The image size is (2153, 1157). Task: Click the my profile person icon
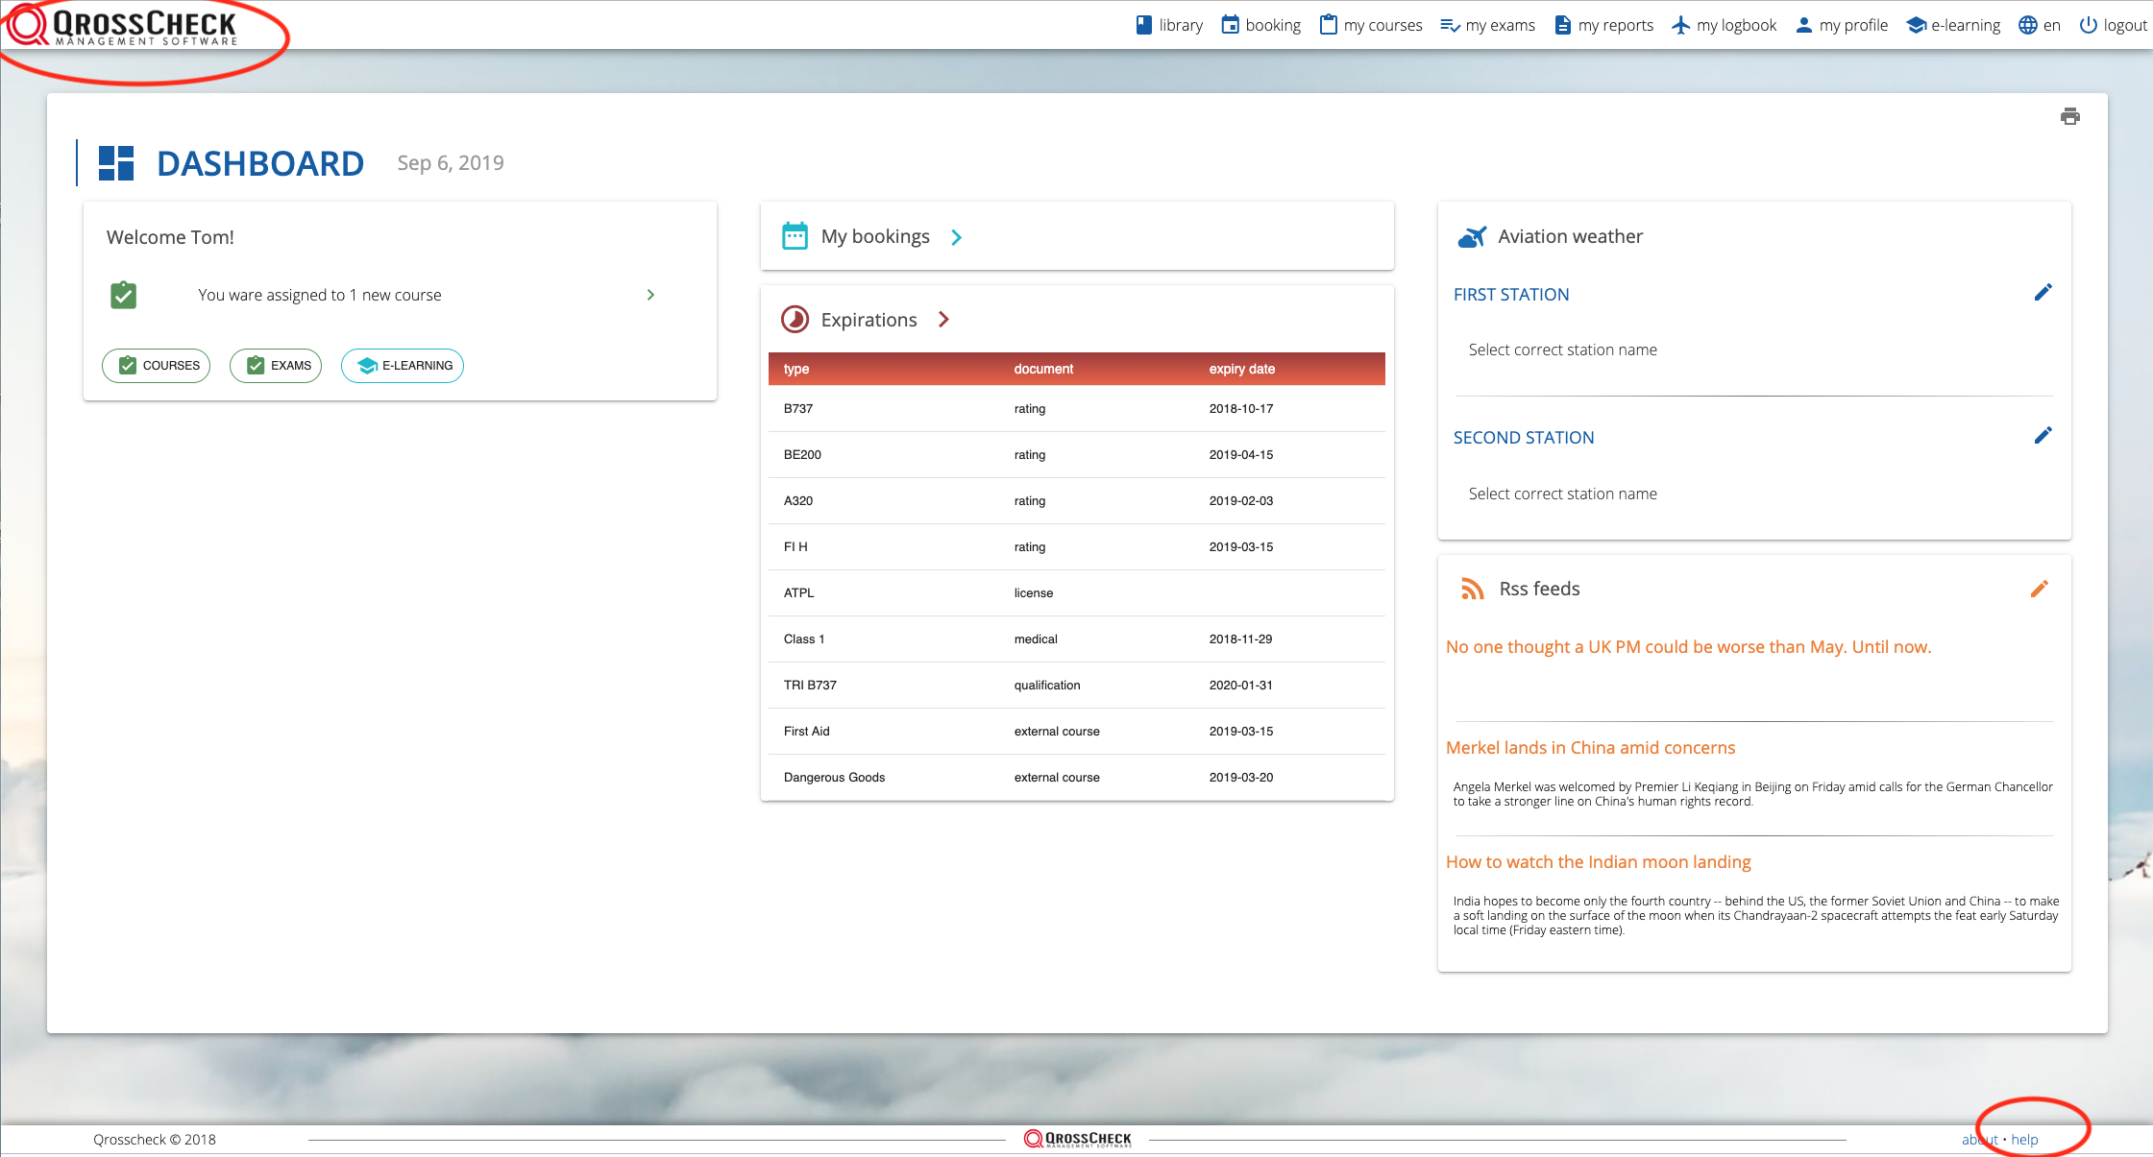tap(1804, 25)
